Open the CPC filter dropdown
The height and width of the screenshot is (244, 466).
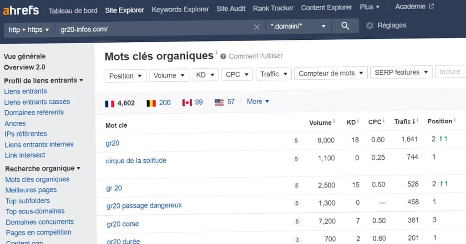click(x=237, y=74)
